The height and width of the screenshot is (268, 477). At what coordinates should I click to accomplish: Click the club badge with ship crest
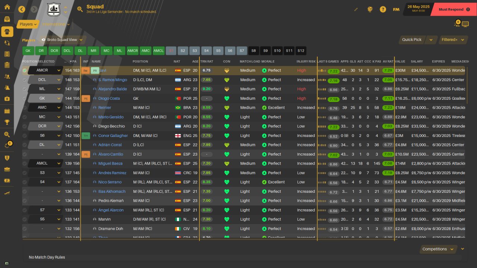click(x=54, y=9)
